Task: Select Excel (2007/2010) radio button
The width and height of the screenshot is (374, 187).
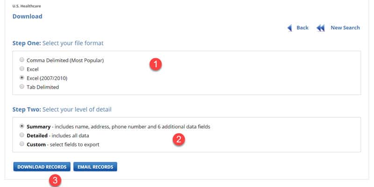Action: pyautogui.click(x=22, y=78)
